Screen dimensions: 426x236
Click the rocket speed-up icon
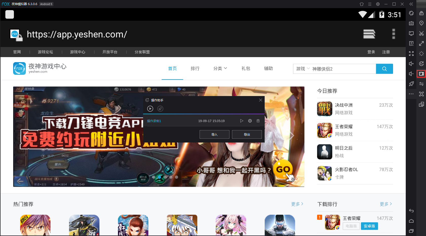click(411, 84)
